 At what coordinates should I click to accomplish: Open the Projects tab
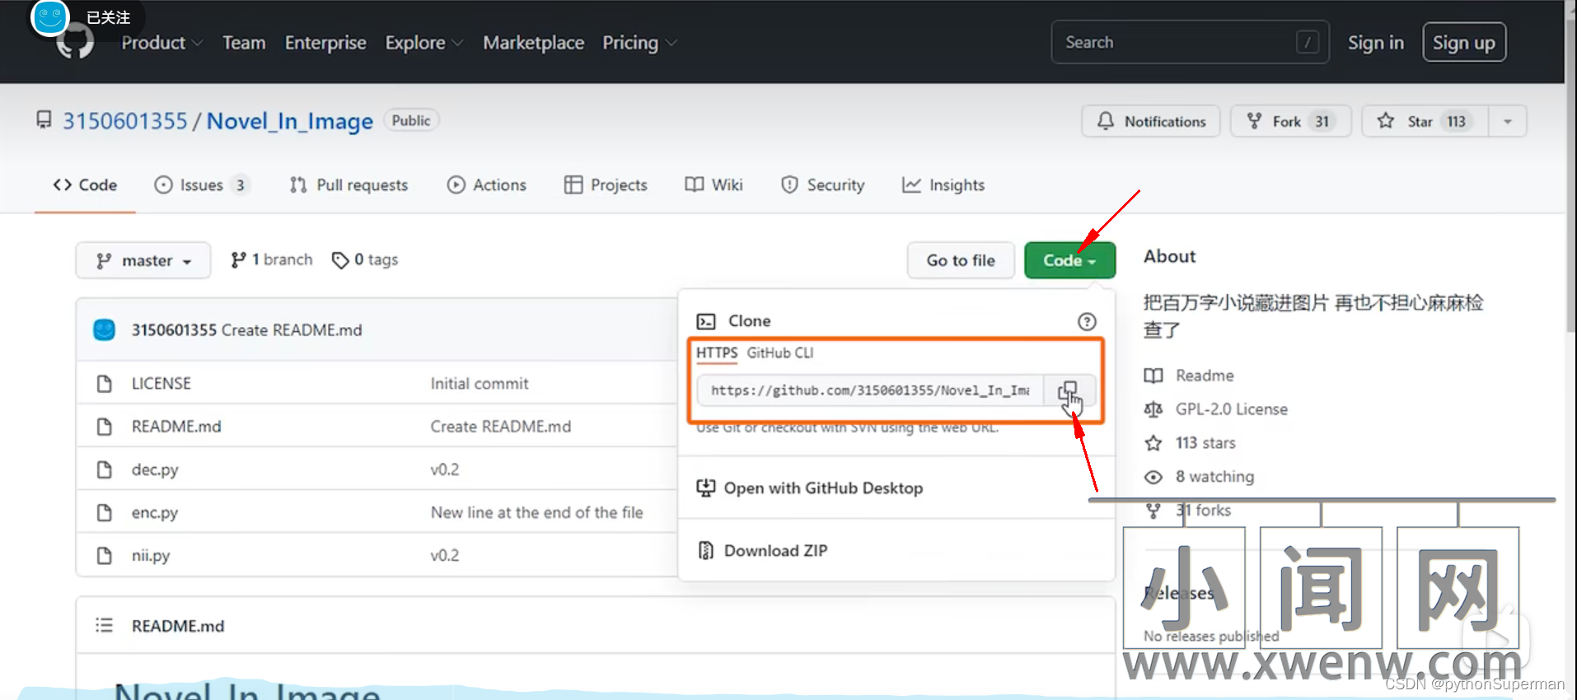(606, 185)
